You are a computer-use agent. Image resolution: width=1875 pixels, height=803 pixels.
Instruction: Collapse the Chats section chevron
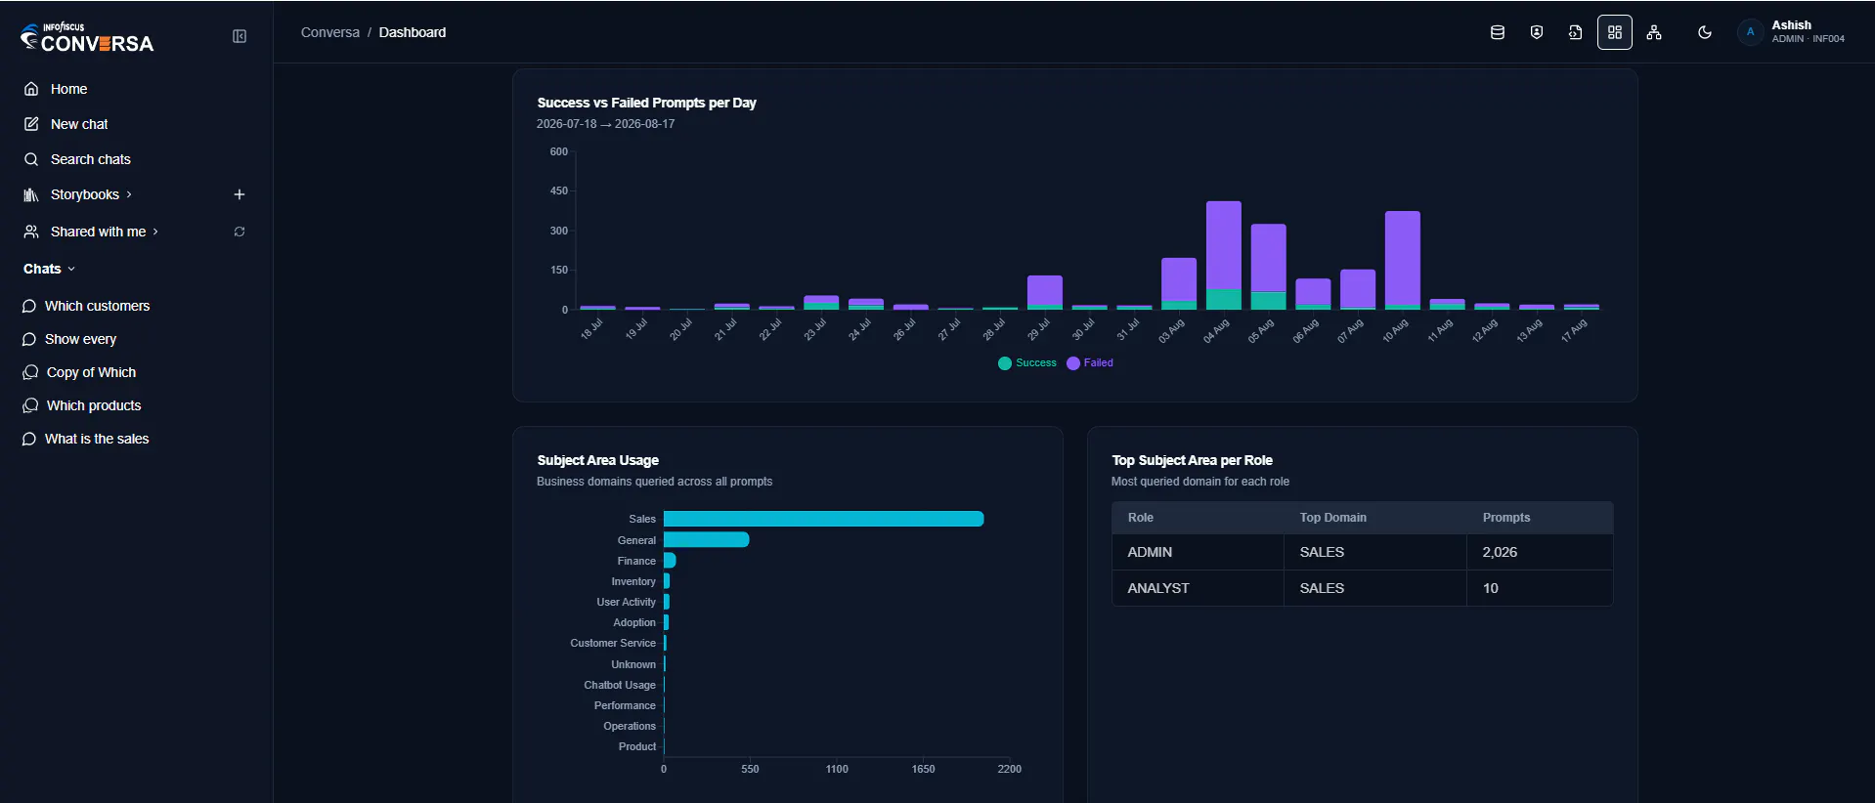coord(71,269)
